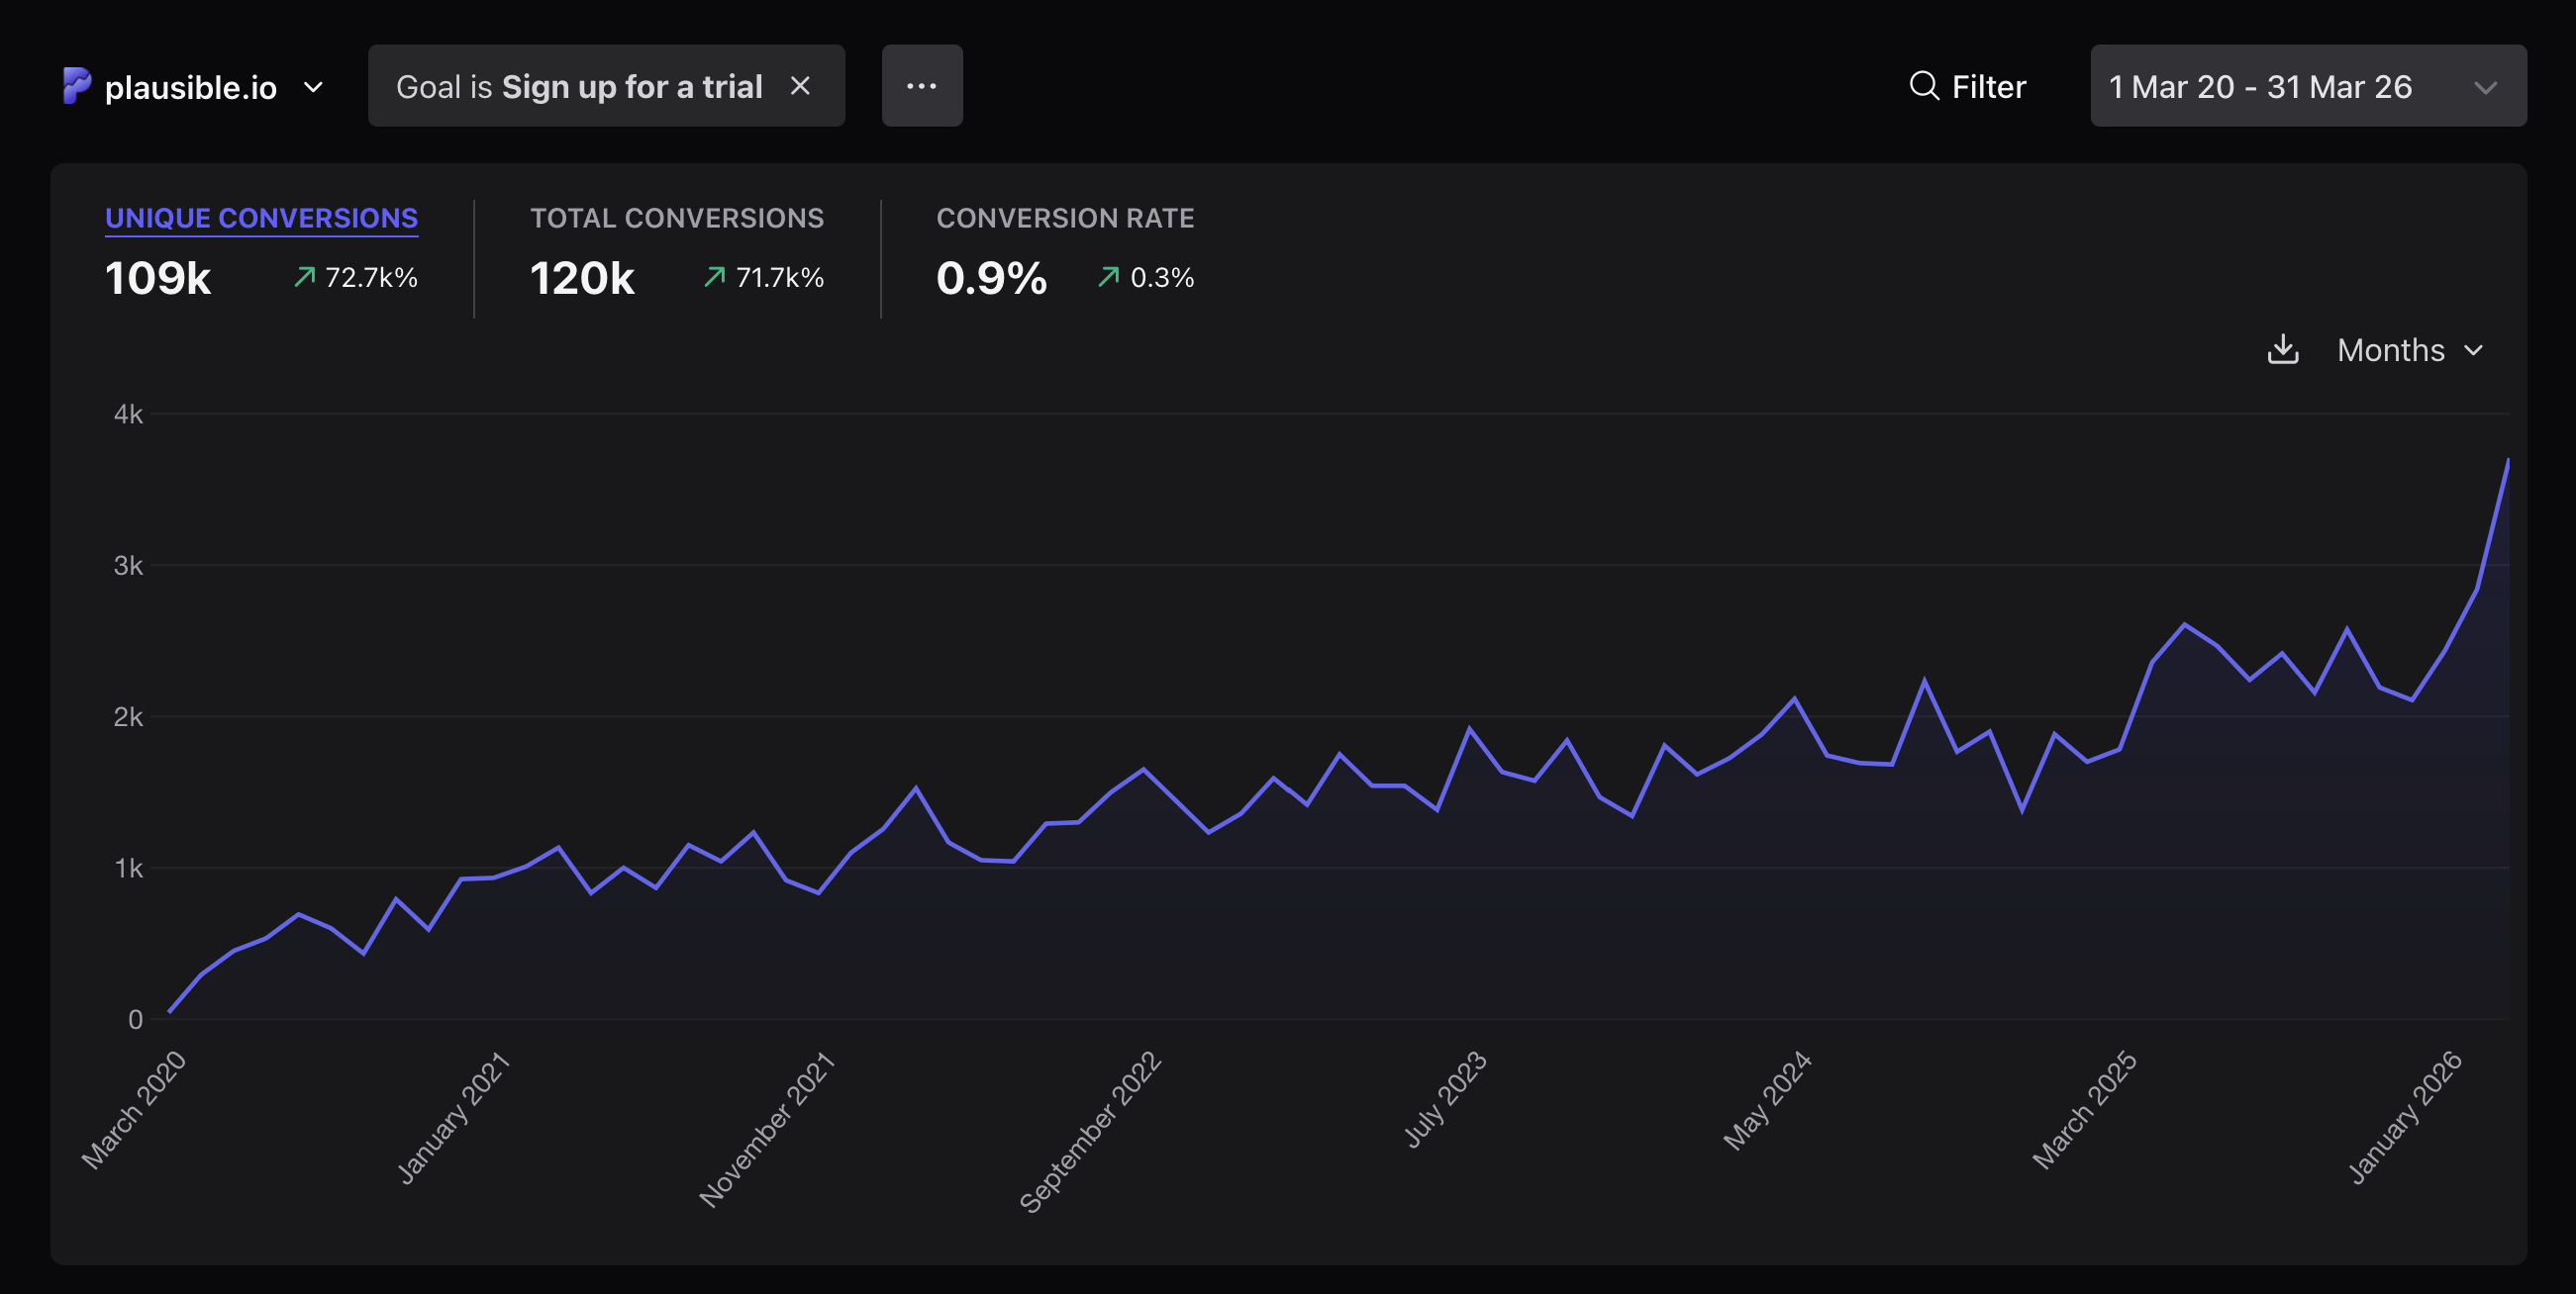Screen dimensions: 2576x1294
Task: Expand the plausible.io site switcher chevron
Action: 313,88
